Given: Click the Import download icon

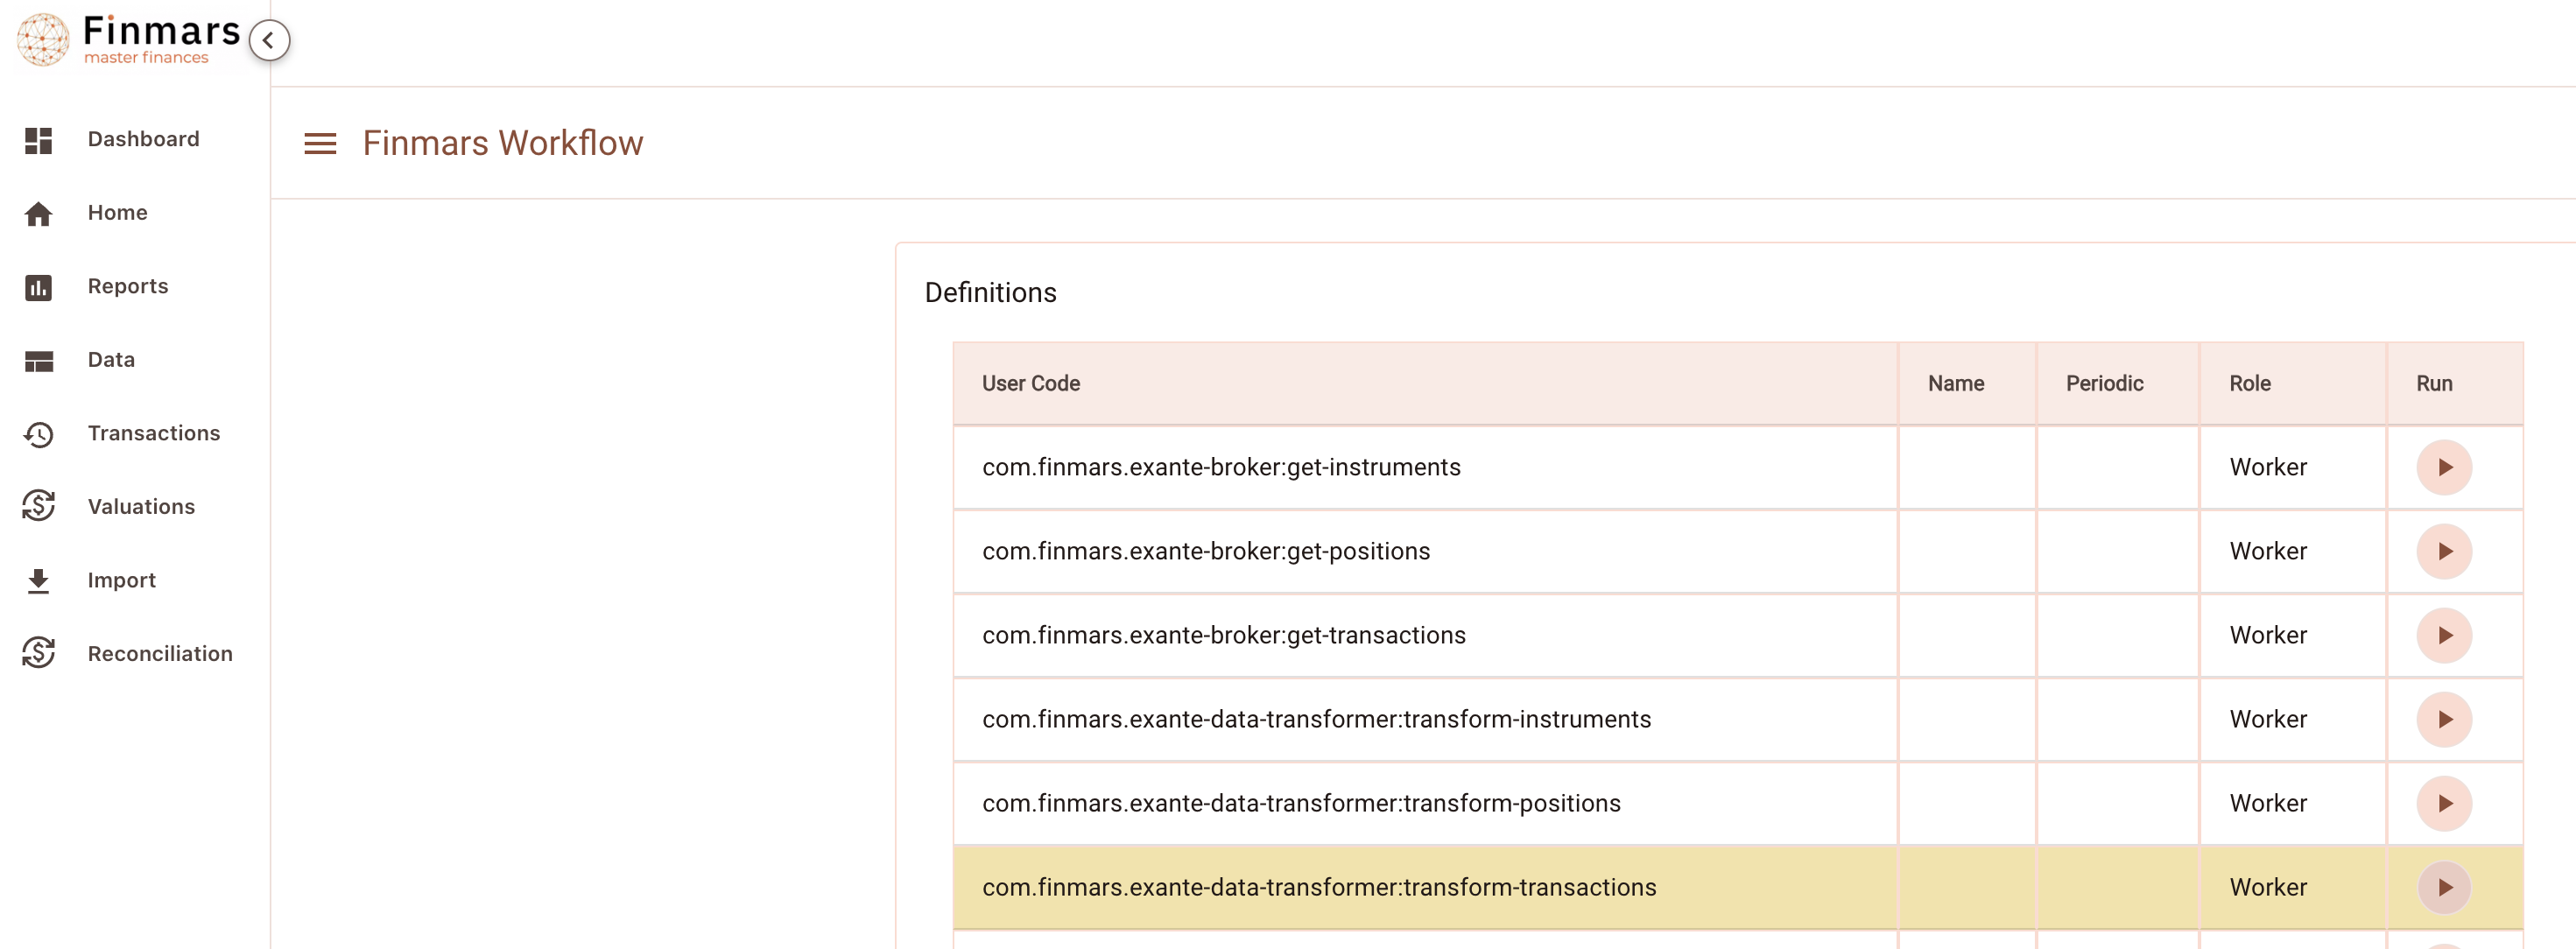Looking at the screenshot, I should click(x=39, y=580).
